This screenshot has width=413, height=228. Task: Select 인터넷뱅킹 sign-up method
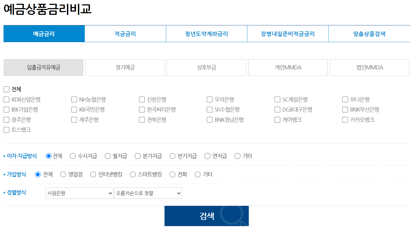coord(93,175)
